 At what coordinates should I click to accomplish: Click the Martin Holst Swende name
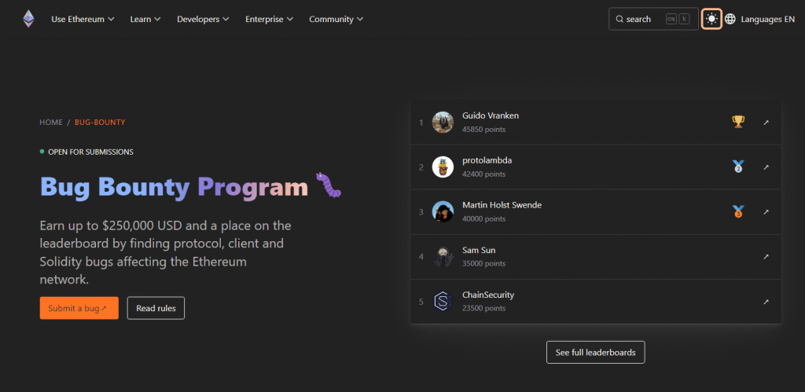click(x=502, y=205)
